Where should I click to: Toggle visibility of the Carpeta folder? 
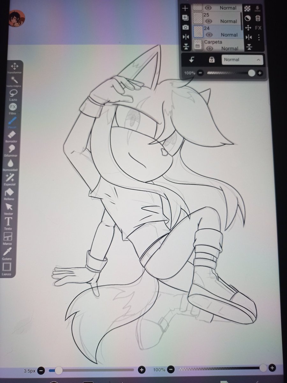210,49
